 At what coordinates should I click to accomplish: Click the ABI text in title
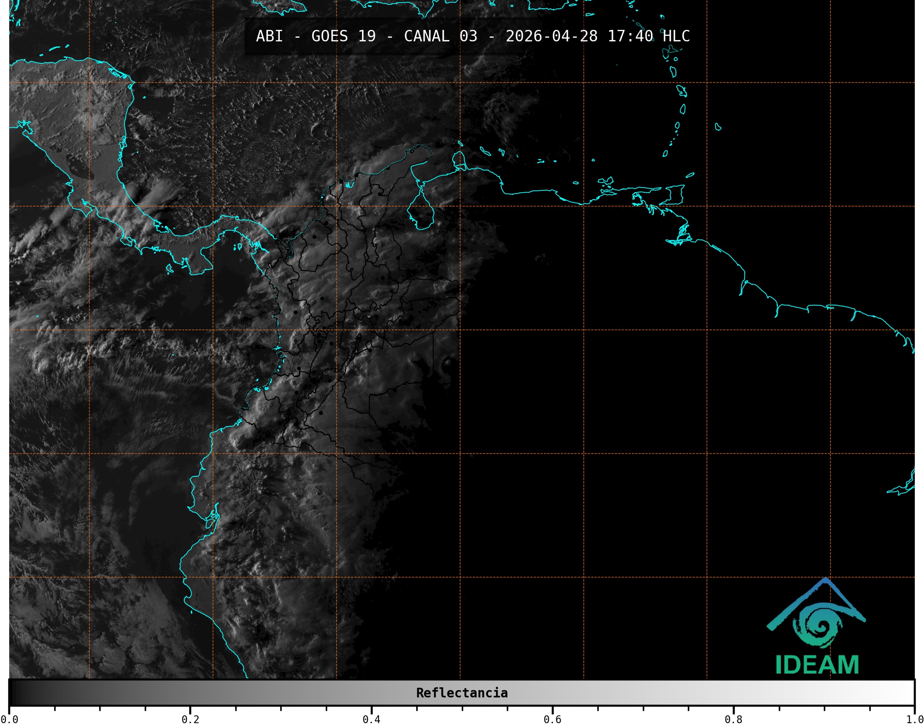pyautogui.click(x=269, y=36)
